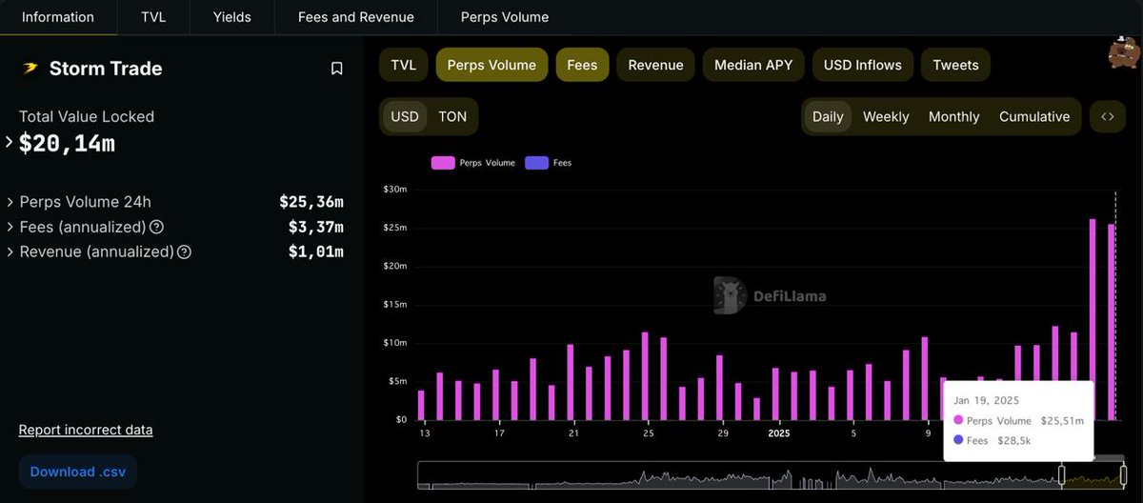Click the Revenue annualized help icon

tap(185, 252)
